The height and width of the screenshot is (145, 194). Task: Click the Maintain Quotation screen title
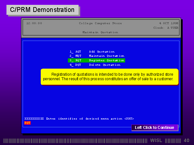click(x=100, y=32)
